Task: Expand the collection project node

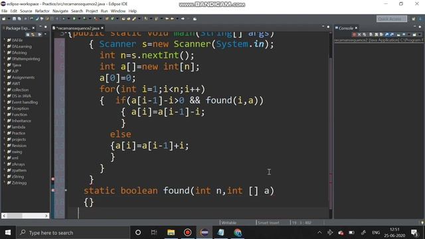Action: coord(5,90)
